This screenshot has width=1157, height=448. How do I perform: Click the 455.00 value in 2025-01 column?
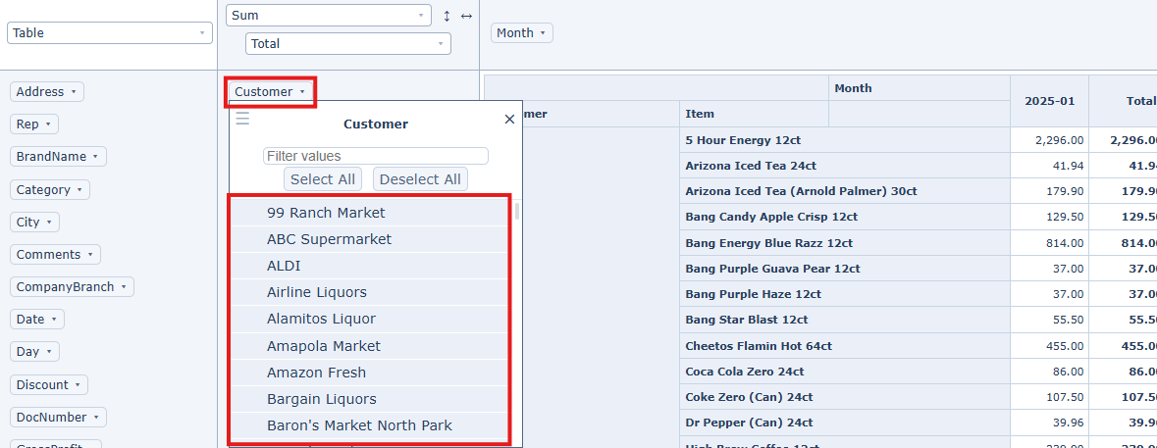click(1049, 346)
